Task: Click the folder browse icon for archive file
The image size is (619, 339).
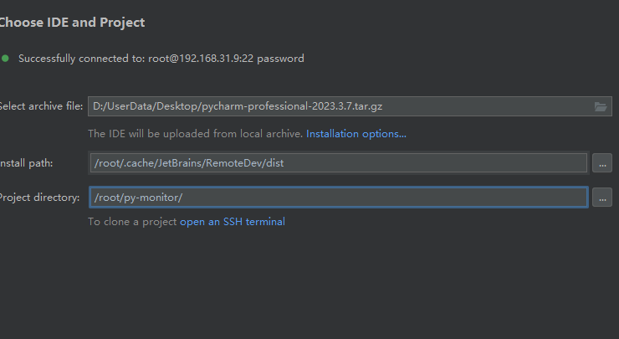Action: (600, 106)
